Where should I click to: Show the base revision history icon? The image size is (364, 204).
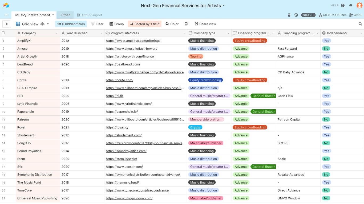[x=296, y=15]
